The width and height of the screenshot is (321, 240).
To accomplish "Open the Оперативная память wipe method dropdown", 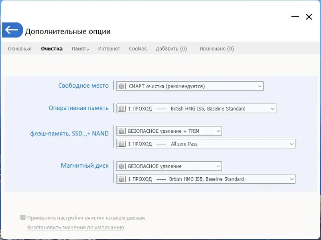I will click(x=272, y=108).
